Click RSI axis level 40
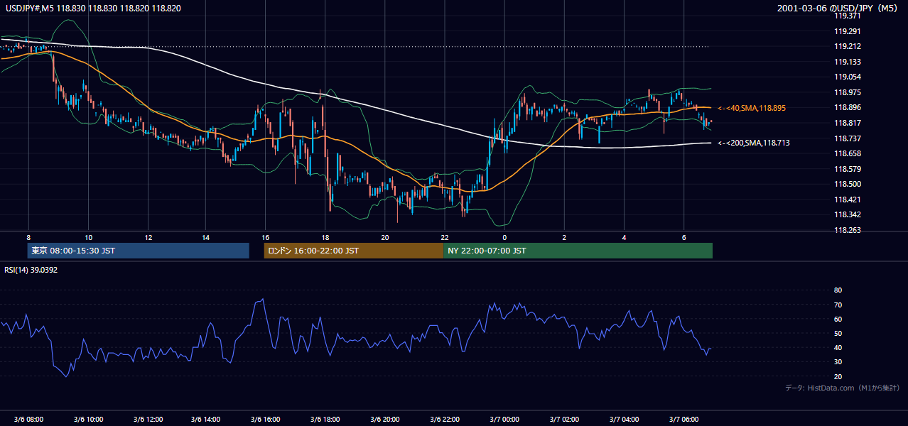 838,347
